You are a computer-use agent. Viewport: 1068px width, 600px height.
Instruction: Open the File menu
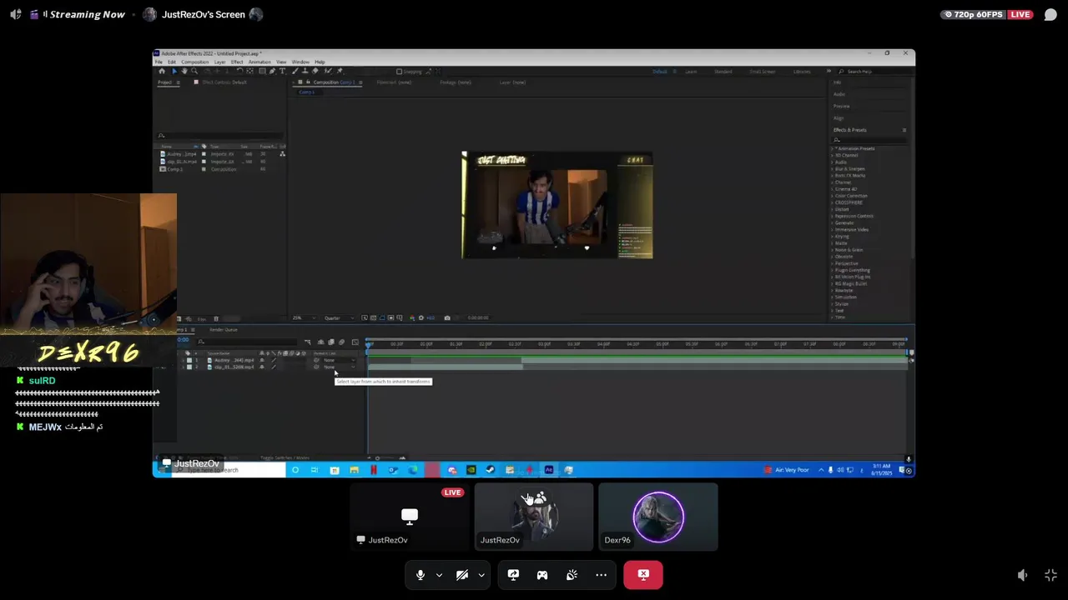159,62
